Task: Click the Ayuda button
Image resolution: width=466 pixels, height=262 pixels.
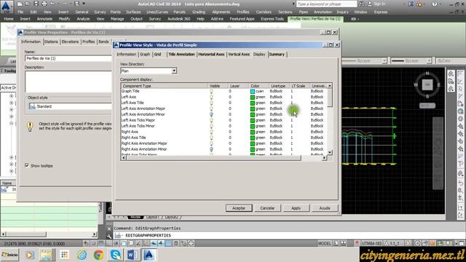Action: pos(325,208)
